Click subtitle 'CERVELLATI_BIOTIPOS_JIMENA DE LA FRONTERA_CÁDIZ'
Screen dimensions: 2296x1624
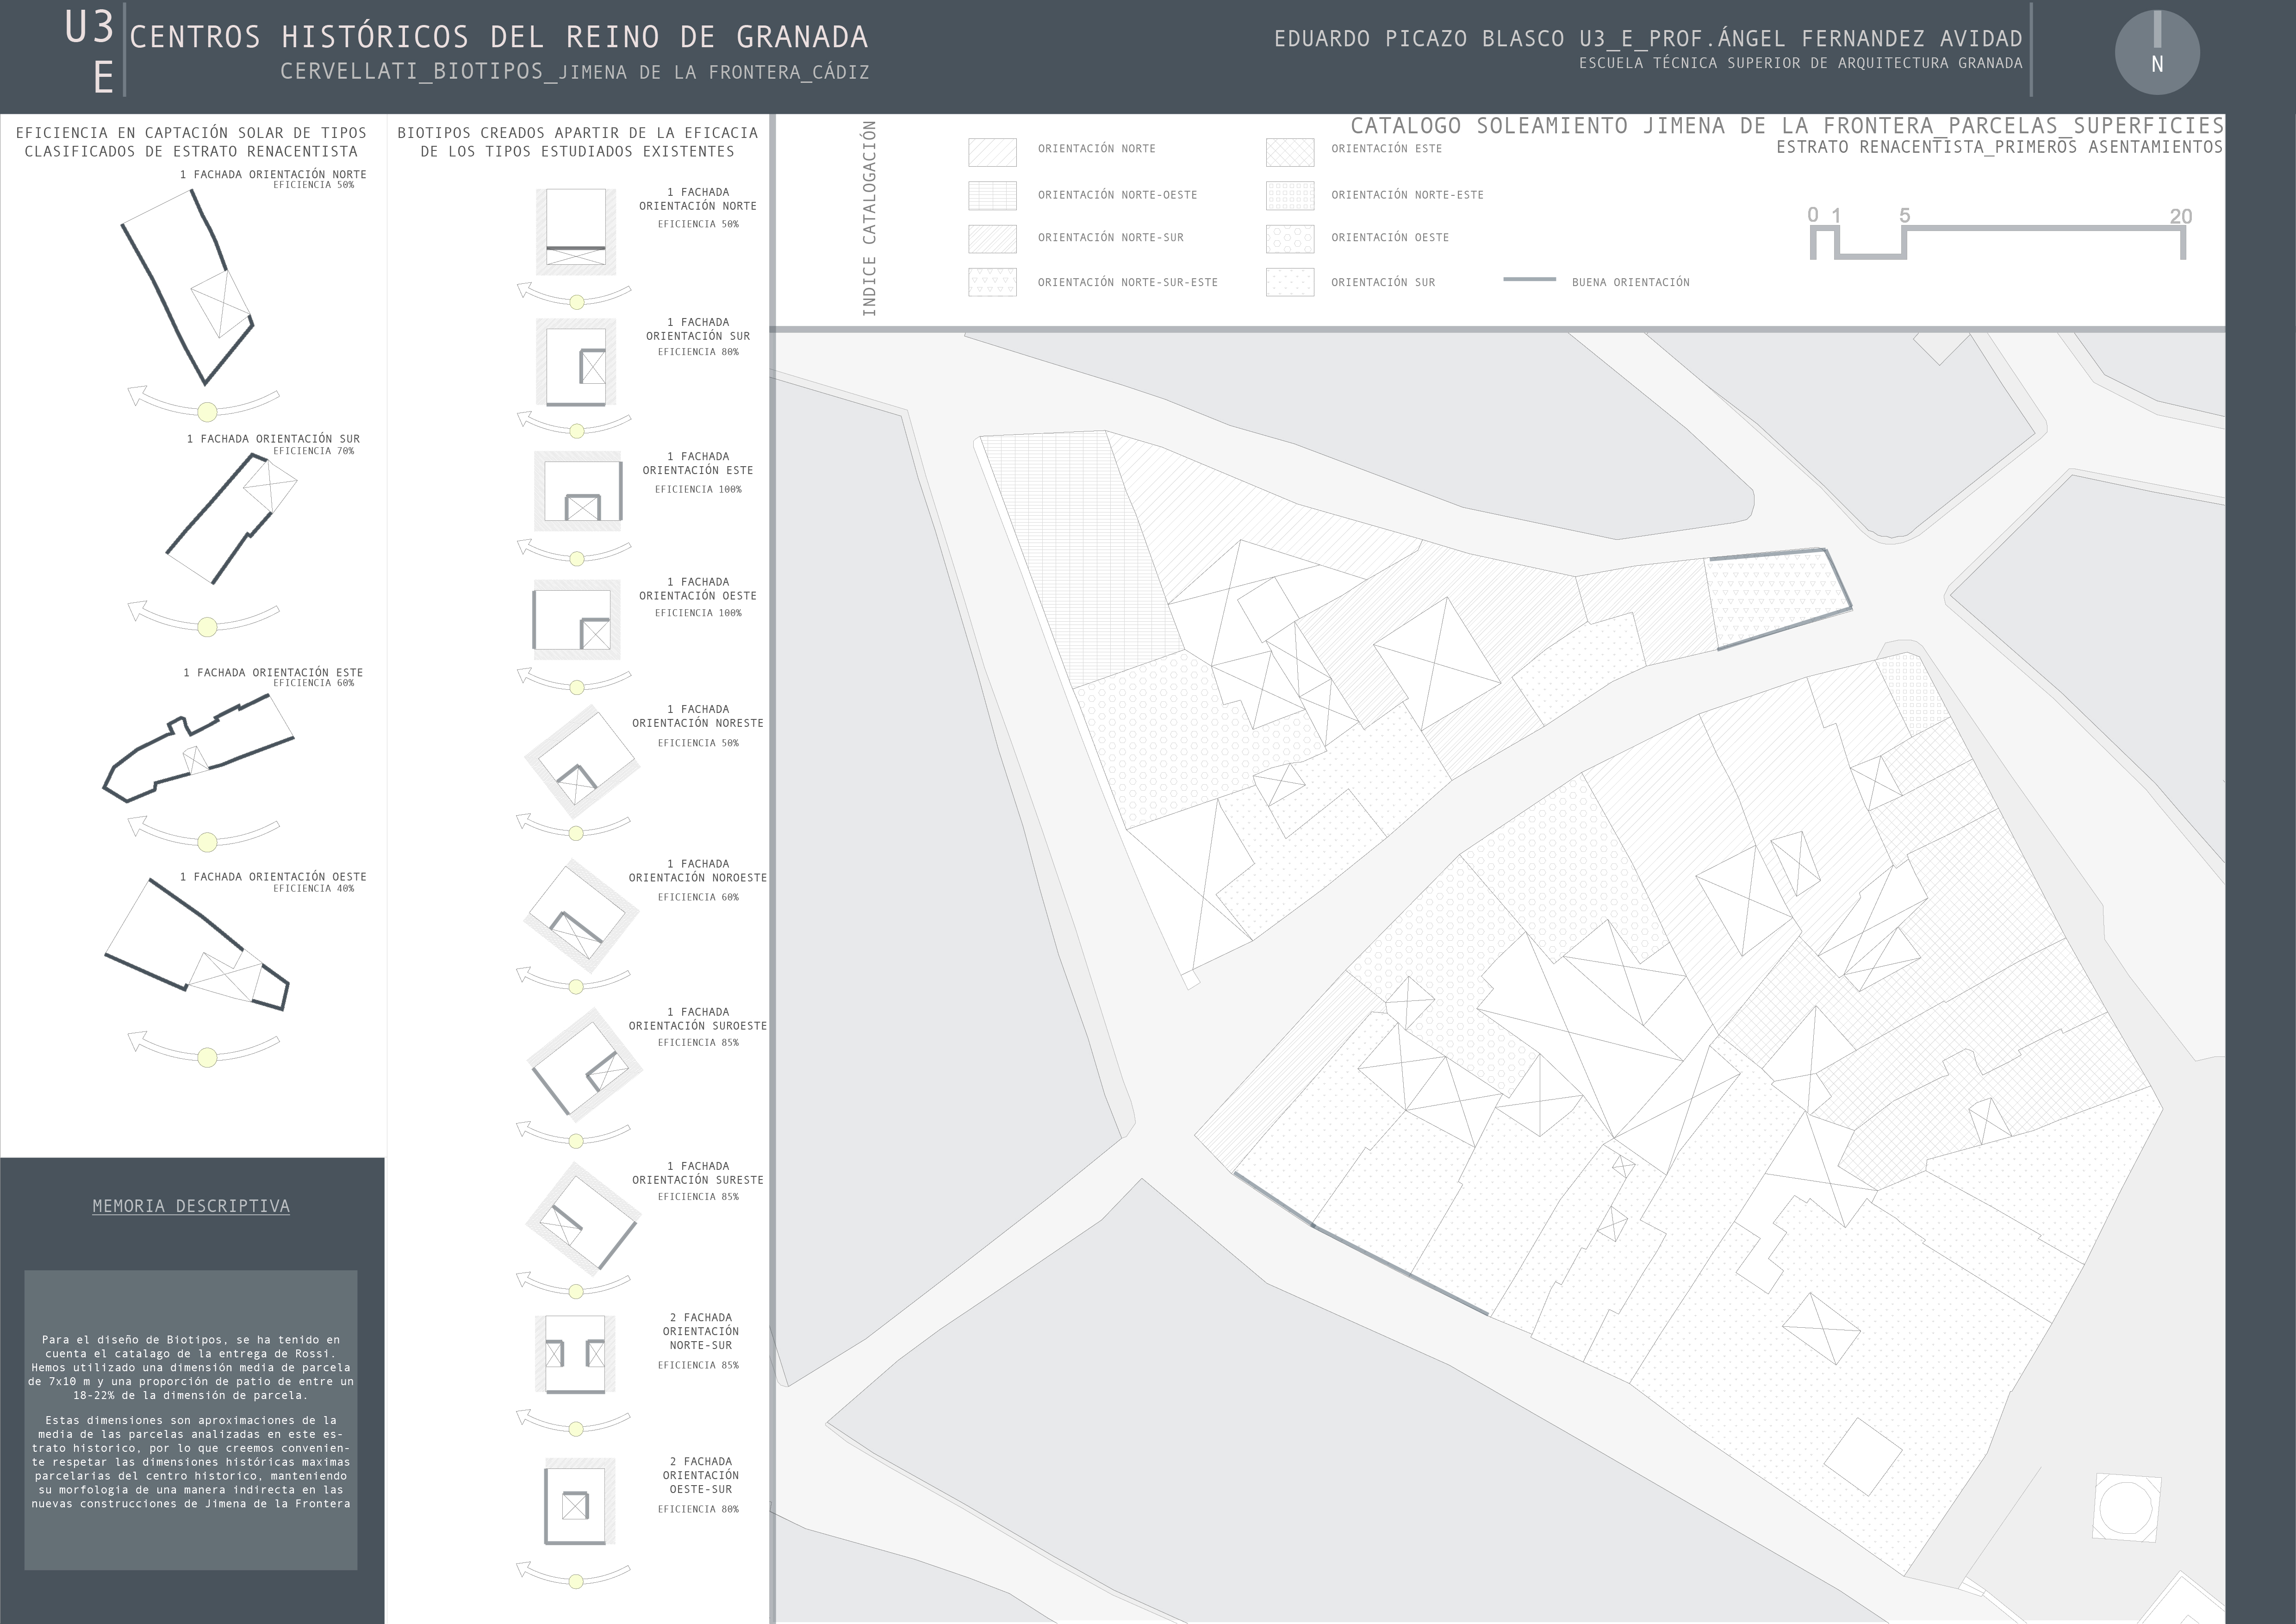[575, 72]
